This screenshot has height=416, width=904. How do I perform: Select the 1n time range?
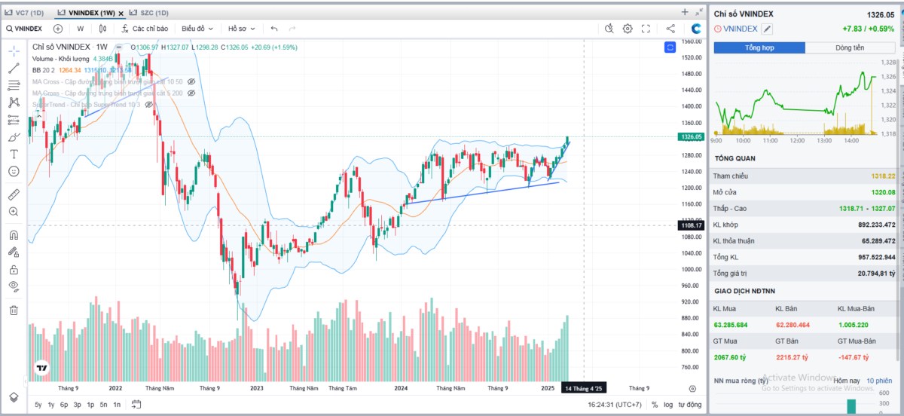point(117,405)
